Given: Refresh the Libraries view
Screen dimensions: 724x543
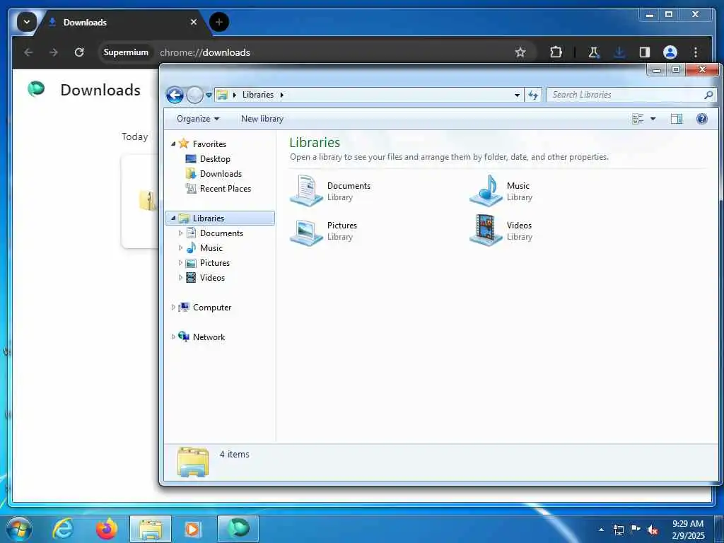Looking at the screenshot, I should (x=533, y=95).
